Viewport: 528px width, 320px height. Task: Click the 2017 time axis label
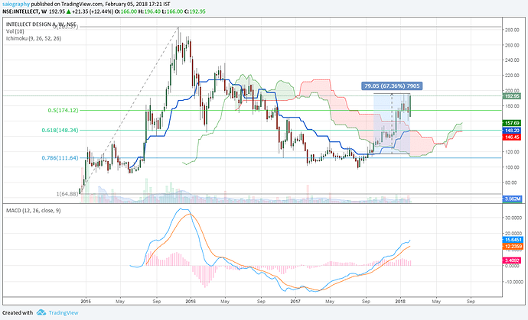click(x=295, y=302)
